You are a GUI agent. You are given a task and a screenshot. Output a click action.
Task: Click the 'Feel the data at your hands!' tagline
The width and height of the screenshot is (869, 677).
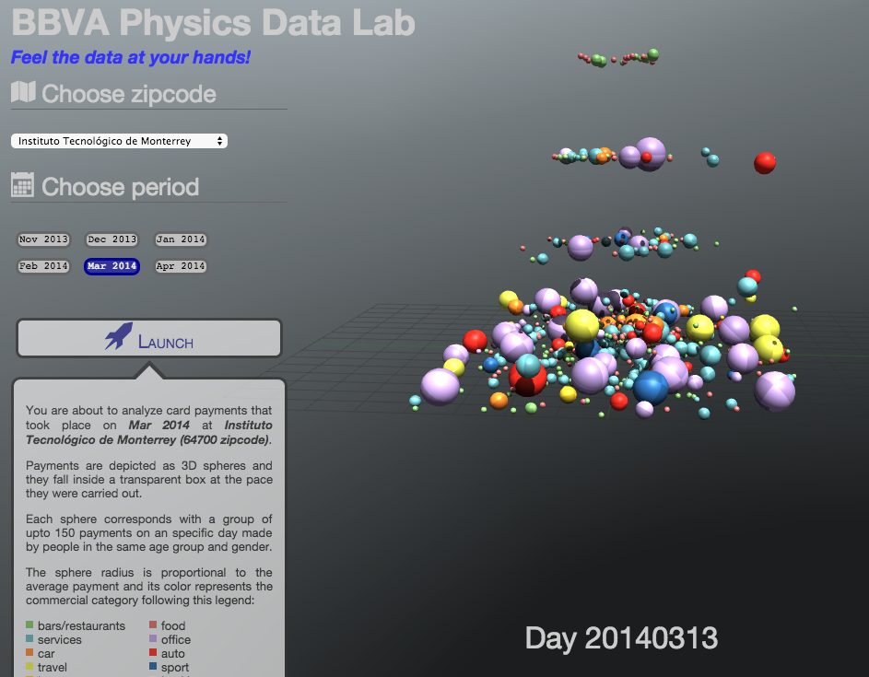(131, 57)
